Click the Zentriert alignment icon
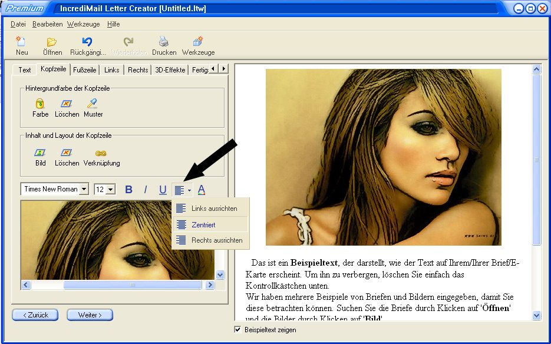551x344 pixels. coord(181,224)
